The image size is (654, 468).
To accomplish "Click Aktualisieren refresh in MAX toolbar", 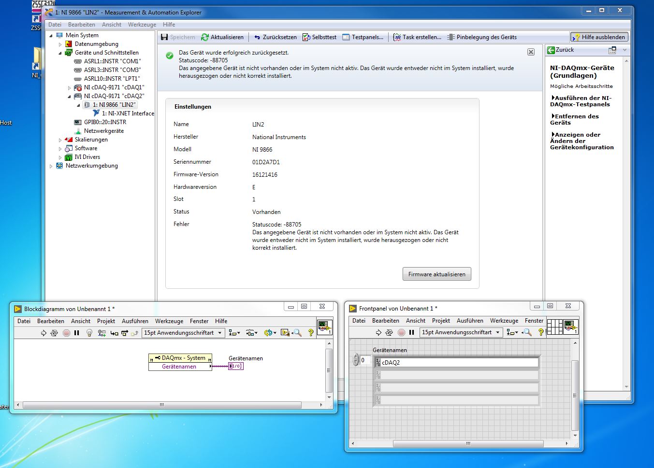I will 222,37.
